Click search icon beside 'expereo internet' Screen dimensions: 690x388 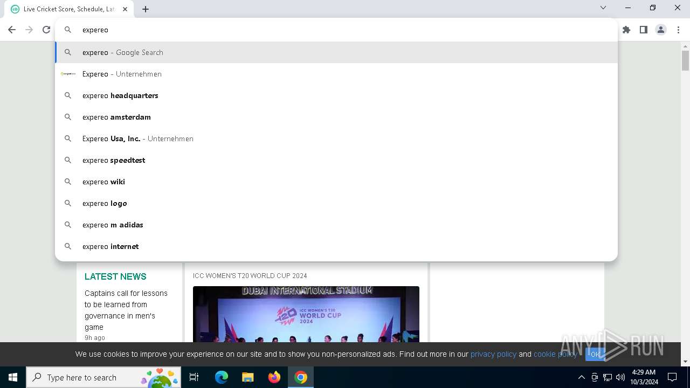(x=68, y=246)
